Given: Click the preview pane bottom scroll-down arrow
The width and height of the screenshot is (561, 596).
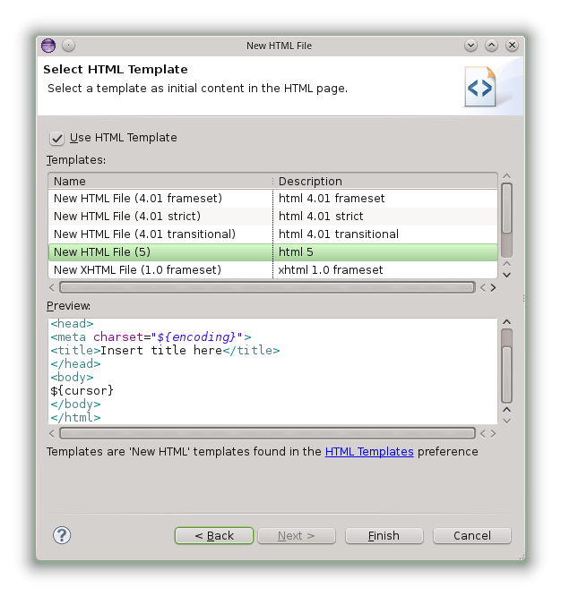Looking at the screenshot, I should coord(506,421).
